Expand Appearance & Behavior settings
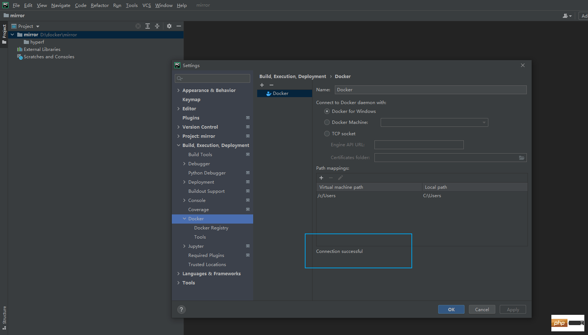This screenshot has width=588, height=335. click(178, 90)
